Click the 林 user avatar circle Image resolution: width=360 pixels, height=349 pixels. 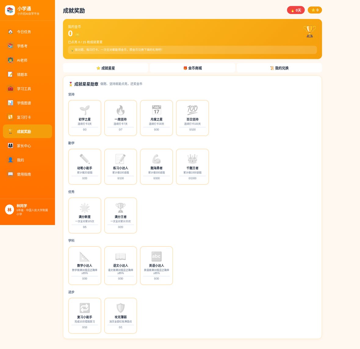[10, 209]
